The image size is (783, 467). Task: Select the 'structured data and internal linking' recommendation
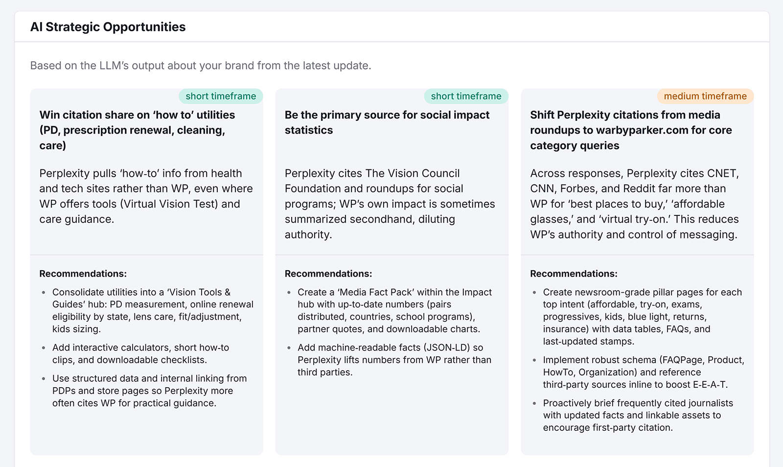pyautogui.click(x=149, y=391)
